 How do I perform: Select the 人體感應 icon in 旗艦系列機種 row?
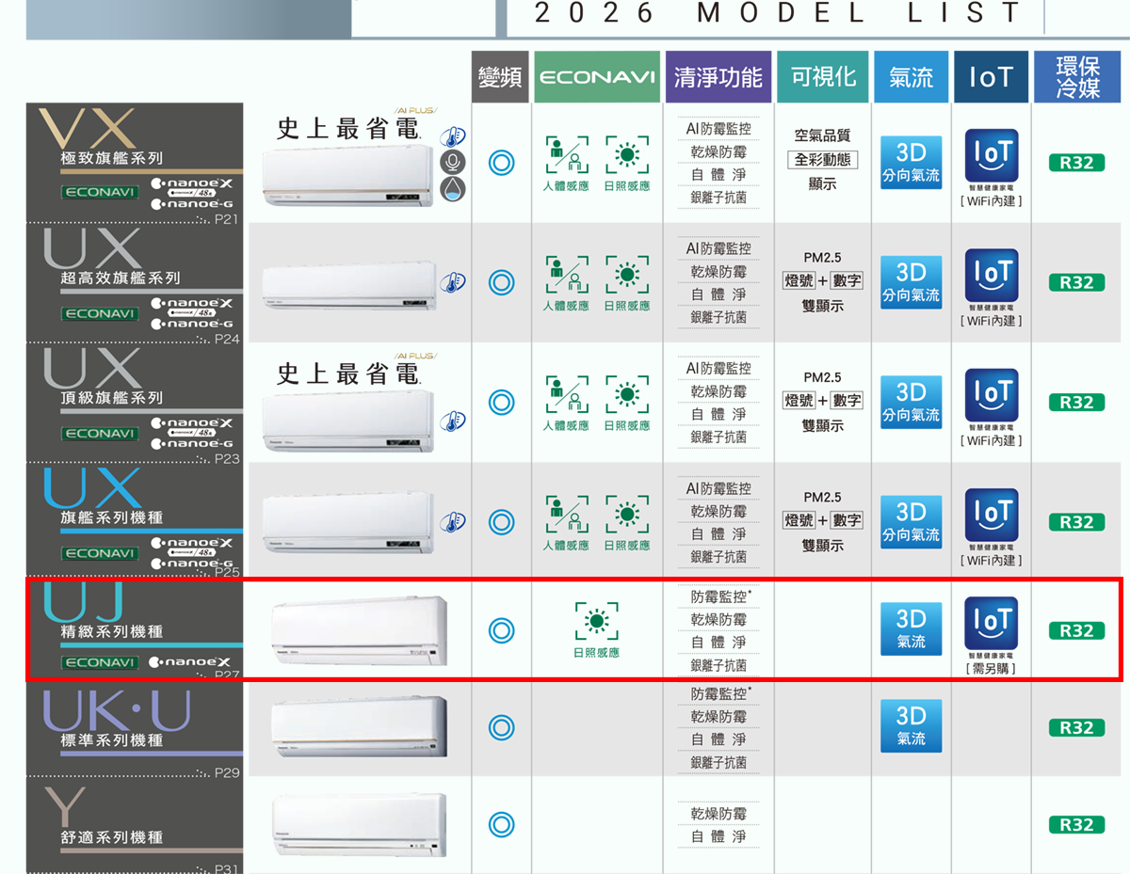tap(566, 515)
